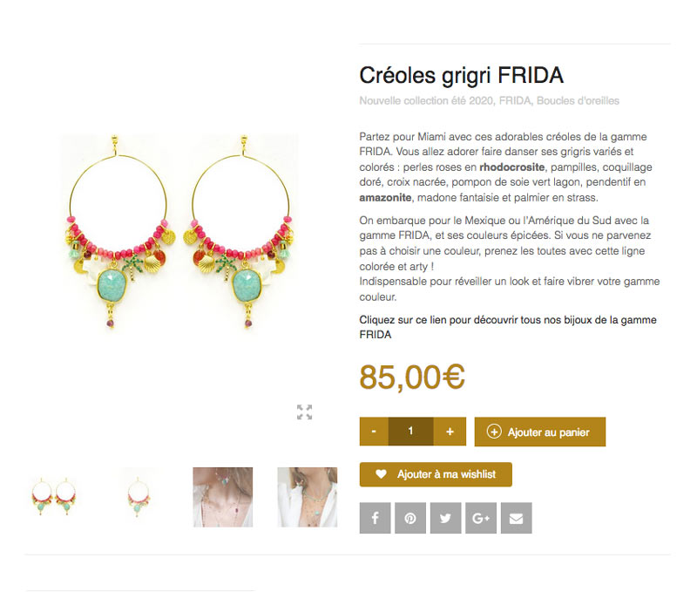Share product by email

[x=516, y=518]
